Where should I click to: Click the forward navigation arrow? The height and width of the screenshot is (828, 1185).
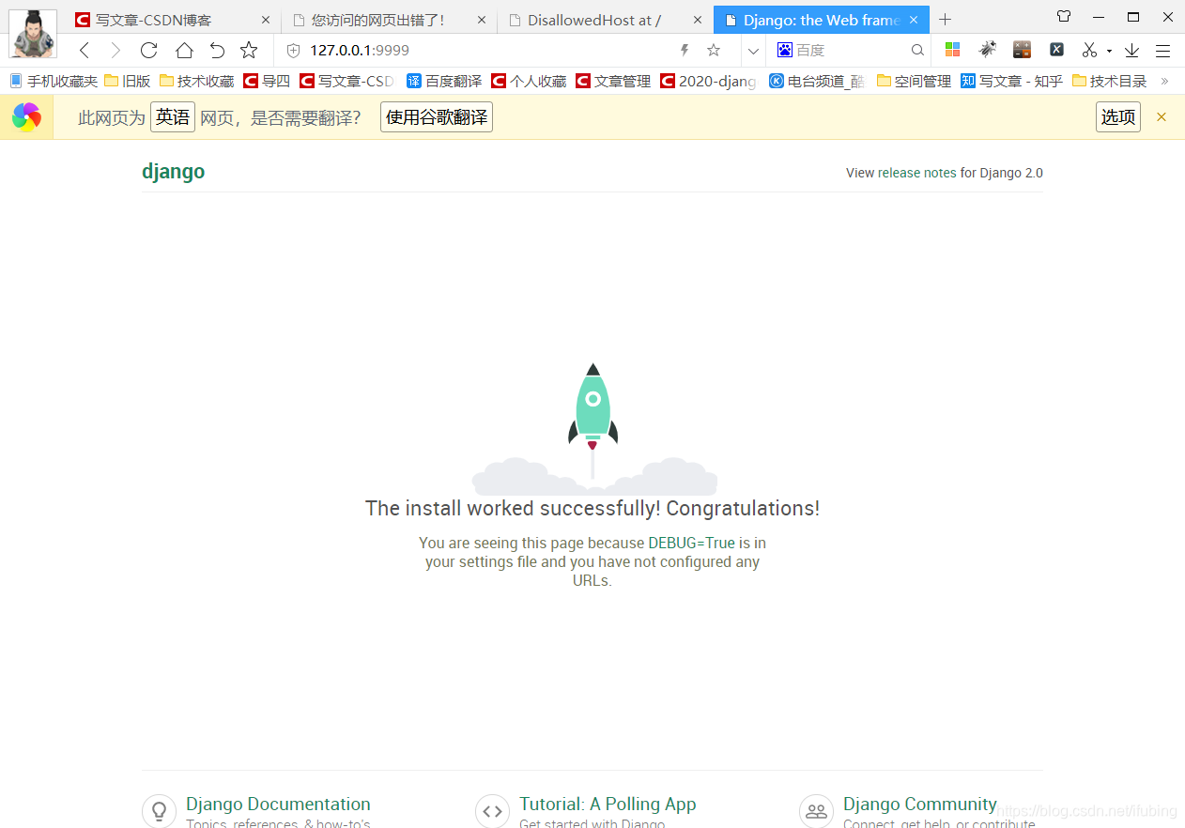pos(115,51)
